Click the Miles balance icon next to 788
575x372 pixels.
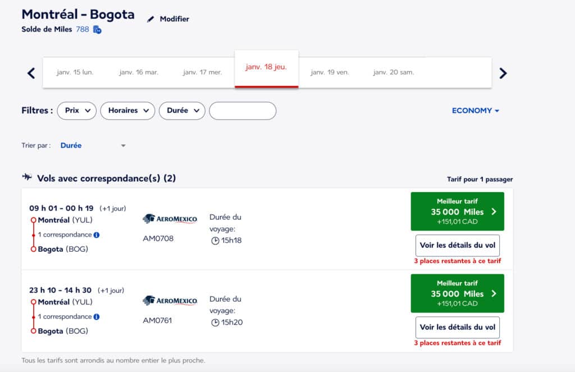[x=97, y=29]
